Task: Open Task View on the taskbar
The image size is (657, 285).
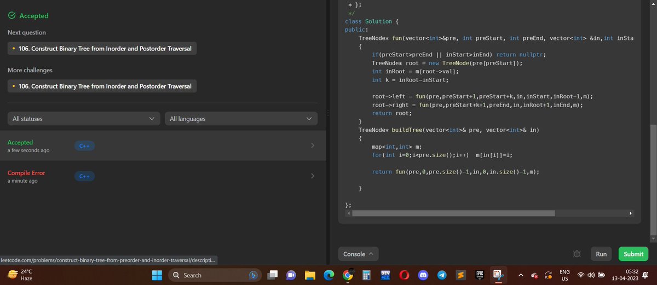Action: (273, 275)
